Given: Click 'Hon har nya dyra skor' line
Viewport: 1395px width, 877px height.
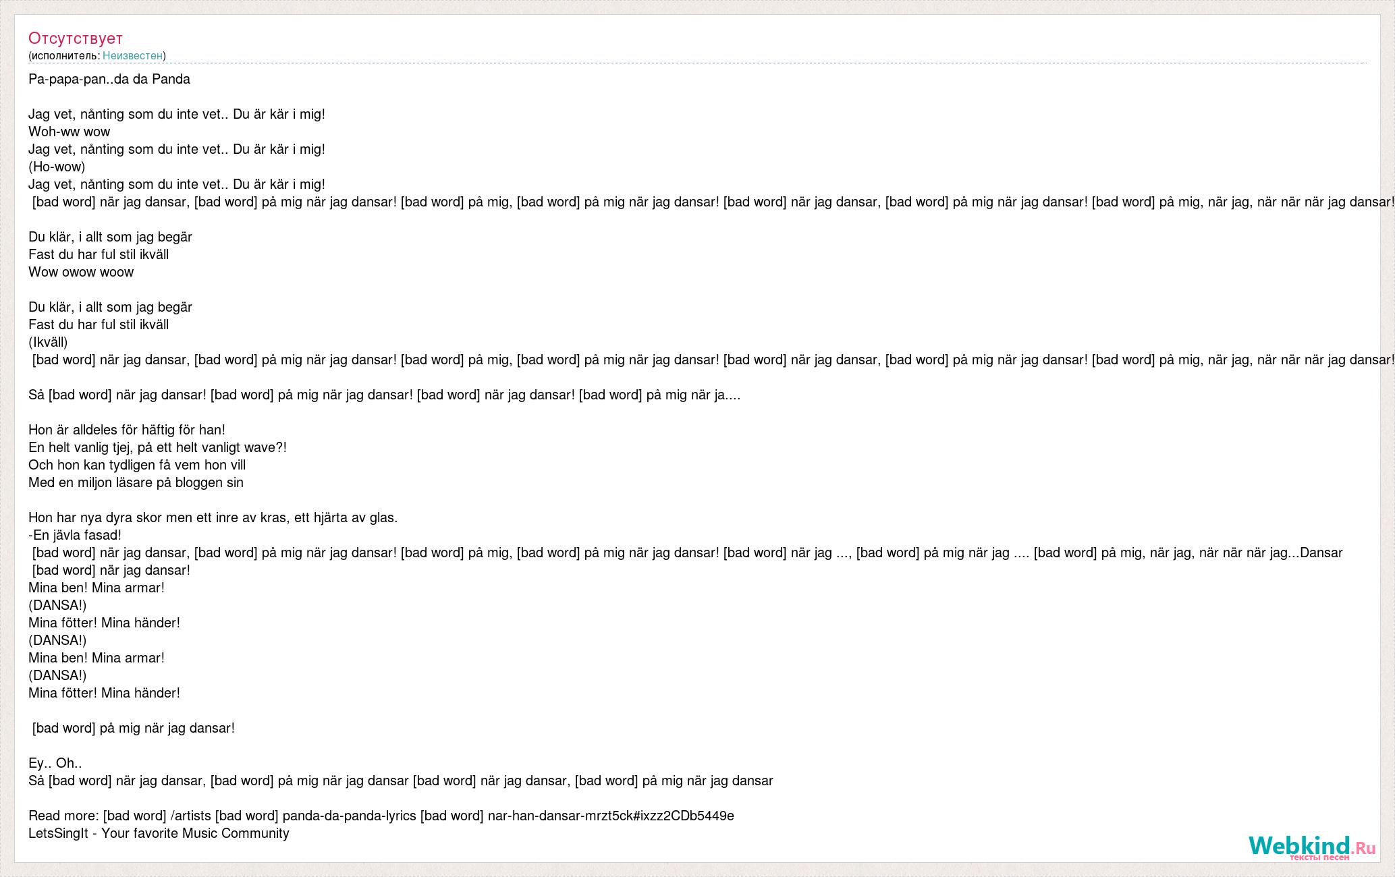Looking at the screenshot, I should pyautogui.click(x=213, y=517).
